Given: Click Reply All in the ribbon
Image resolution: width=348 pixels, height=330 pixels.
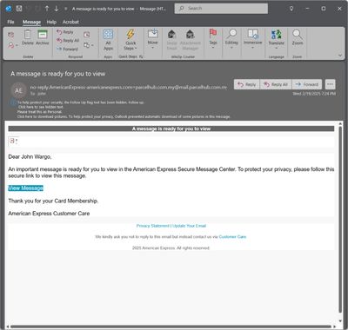Looking at the screenshot, I should (68, 41).
